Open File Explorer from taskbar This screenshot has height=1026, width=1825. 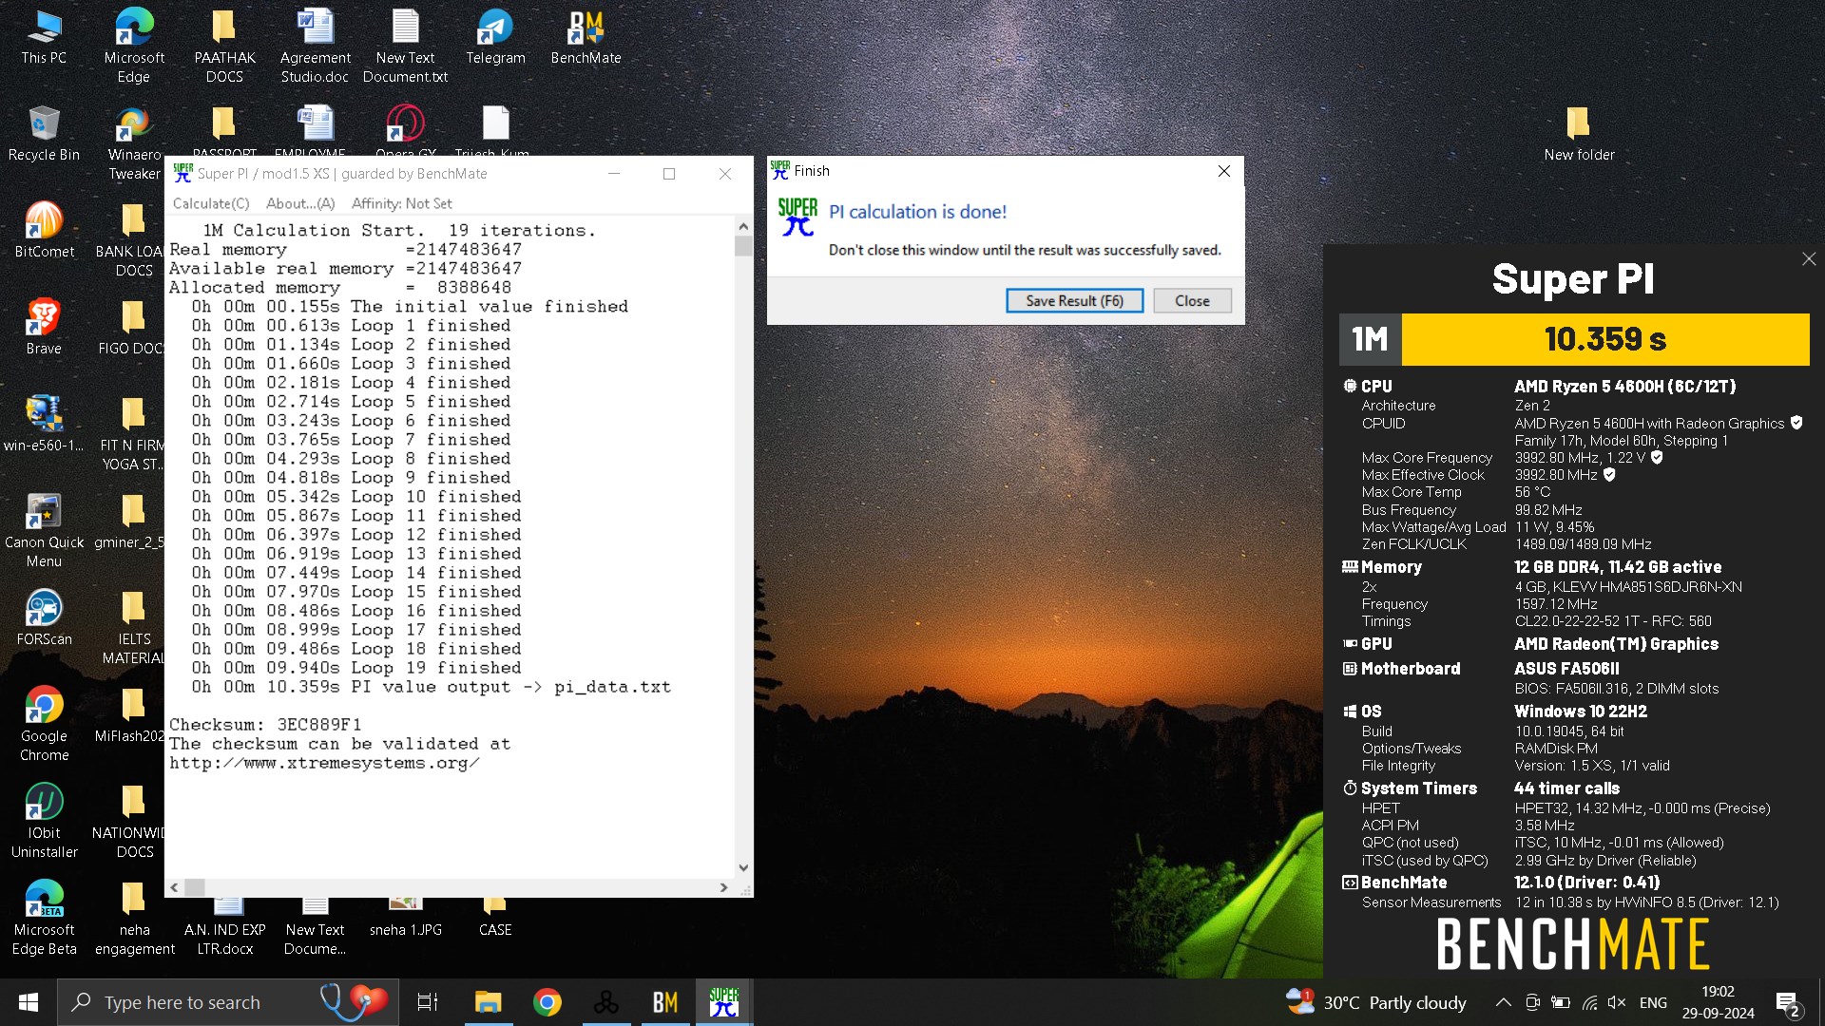[x=488, y=1002]
